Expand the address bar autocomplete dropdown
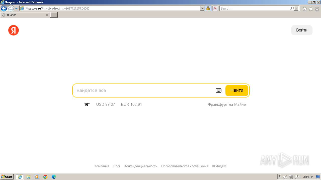Viewport: 321px width, 180px height. [x=202, y=8]
